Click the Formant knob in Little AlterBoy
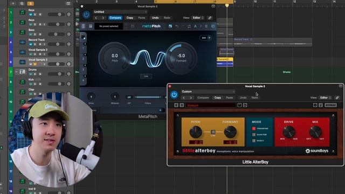The image size is (345, 194). [230, 131]
